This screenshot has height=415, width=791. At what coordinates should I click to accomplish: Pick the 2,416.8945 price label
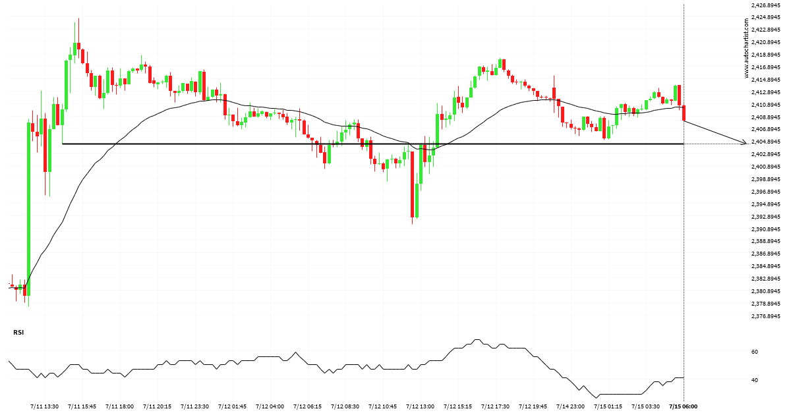pos(765,68)
